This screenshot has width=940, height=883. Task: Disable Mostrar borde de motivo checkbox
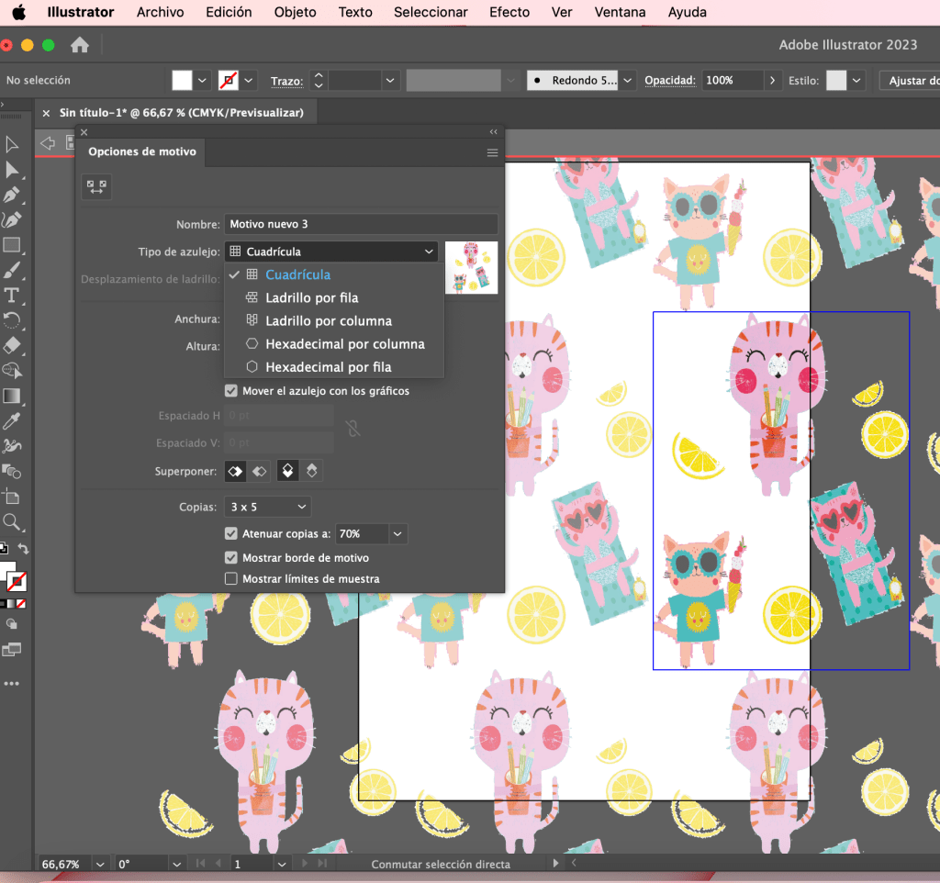(x=231, y=558)
